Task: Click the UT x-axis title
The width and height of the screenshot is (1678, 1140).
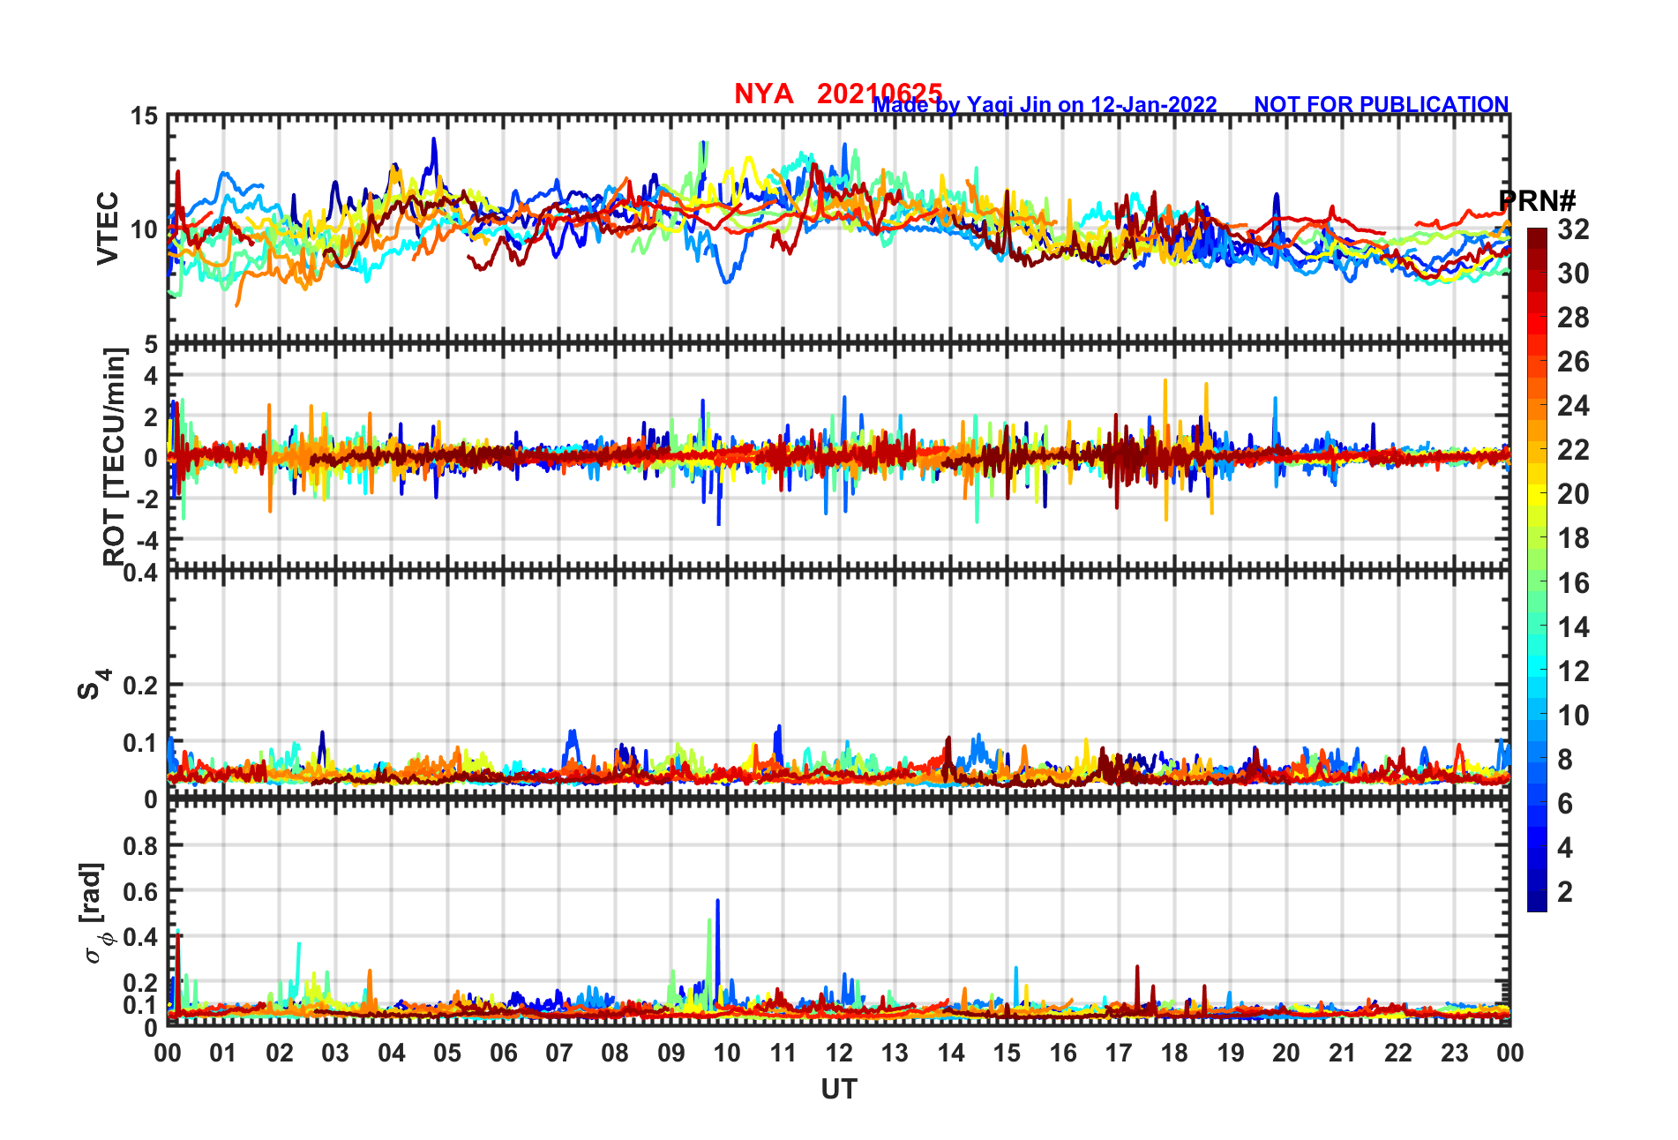Action: [x=839, y=1090]
